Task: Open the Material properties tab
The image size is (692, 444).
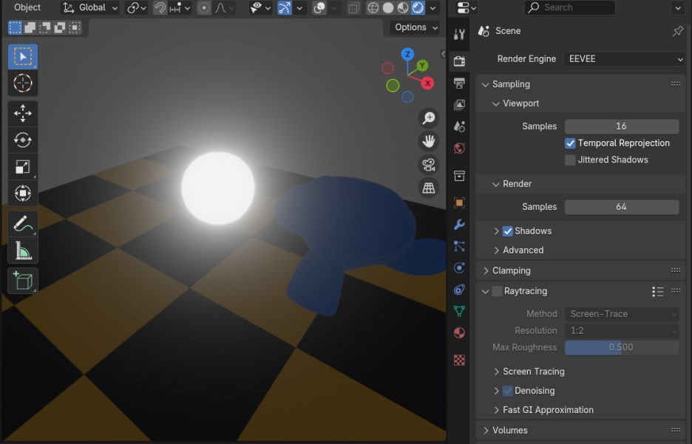Action: (x=459, y=332)
